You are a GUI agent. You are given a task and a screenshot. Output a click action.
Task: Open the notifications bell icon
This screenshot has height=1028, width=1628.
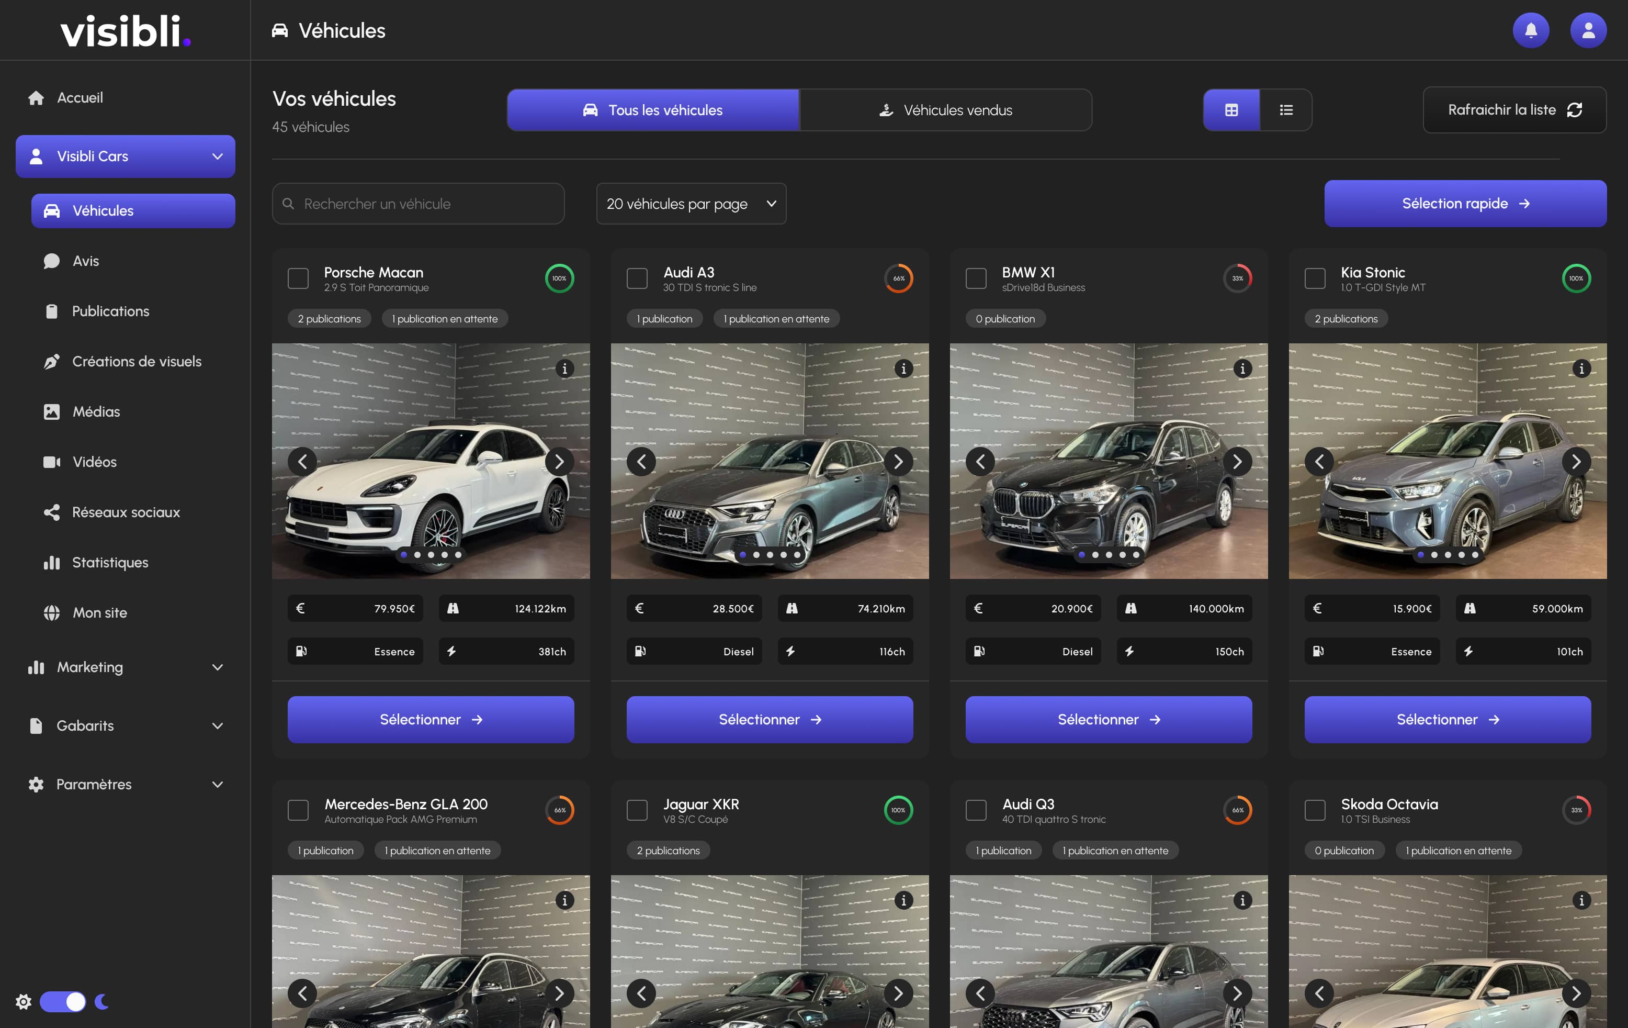click(1530, 30)
